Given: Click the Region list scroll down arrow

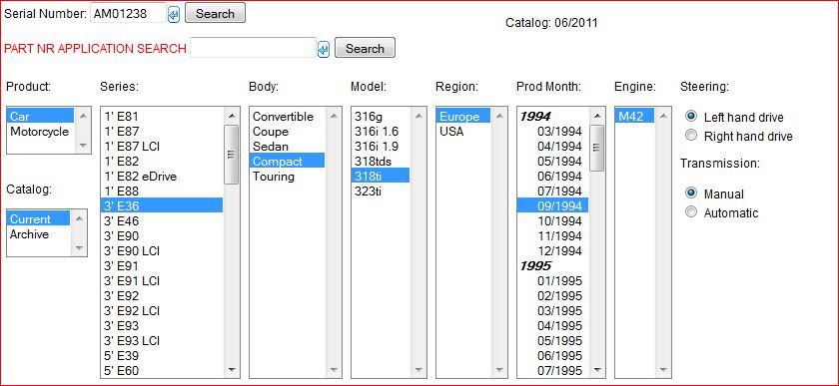Looking at the screenshot, I should click(x=499, y=369).
